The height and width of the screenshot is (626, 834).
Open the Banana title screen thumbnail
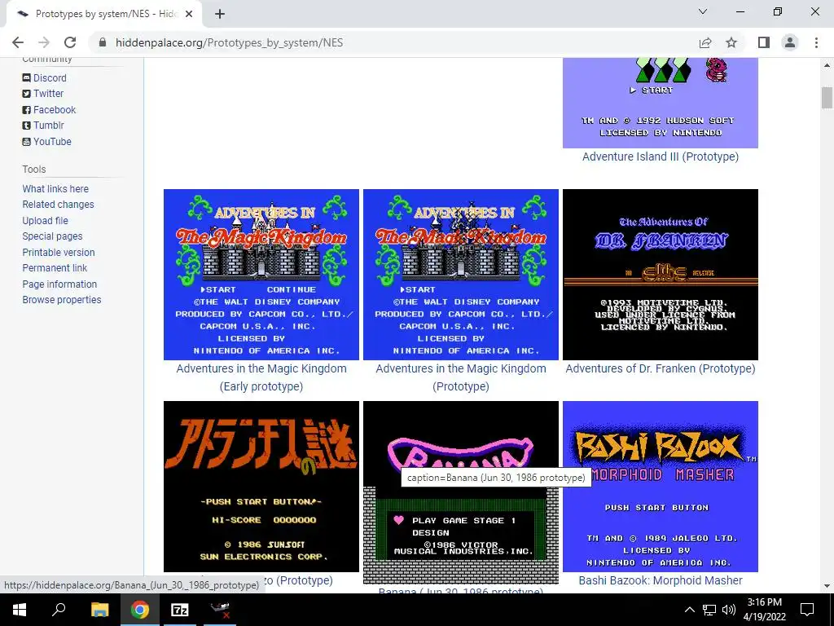[461, 492]
